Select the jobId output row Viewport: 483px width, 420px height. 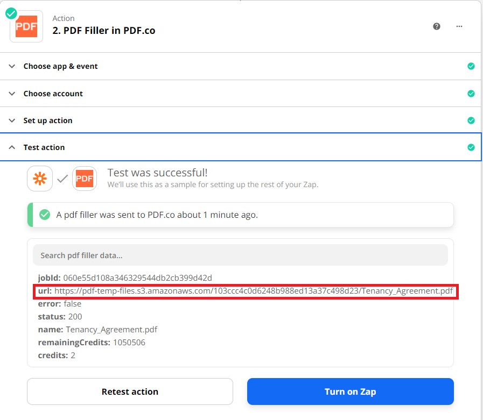pyautogui.click(x=125, y=278)
